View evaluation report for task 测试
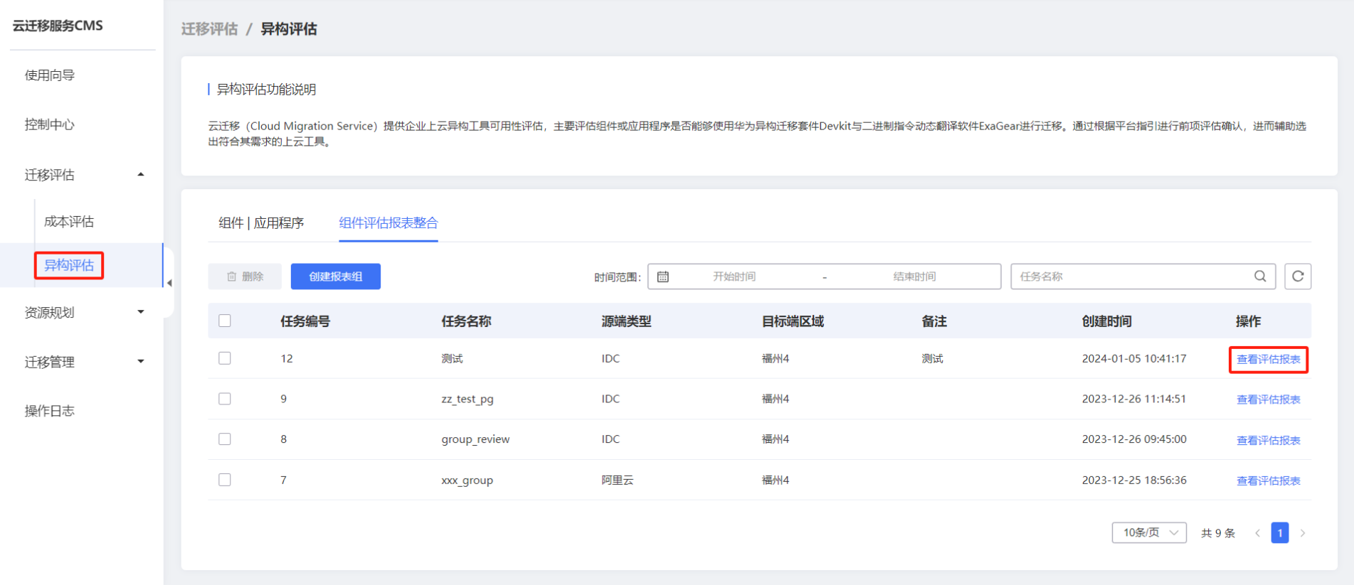Image resolution: width=1354 pixels, height=585 pixels. tap(1269, 360)
